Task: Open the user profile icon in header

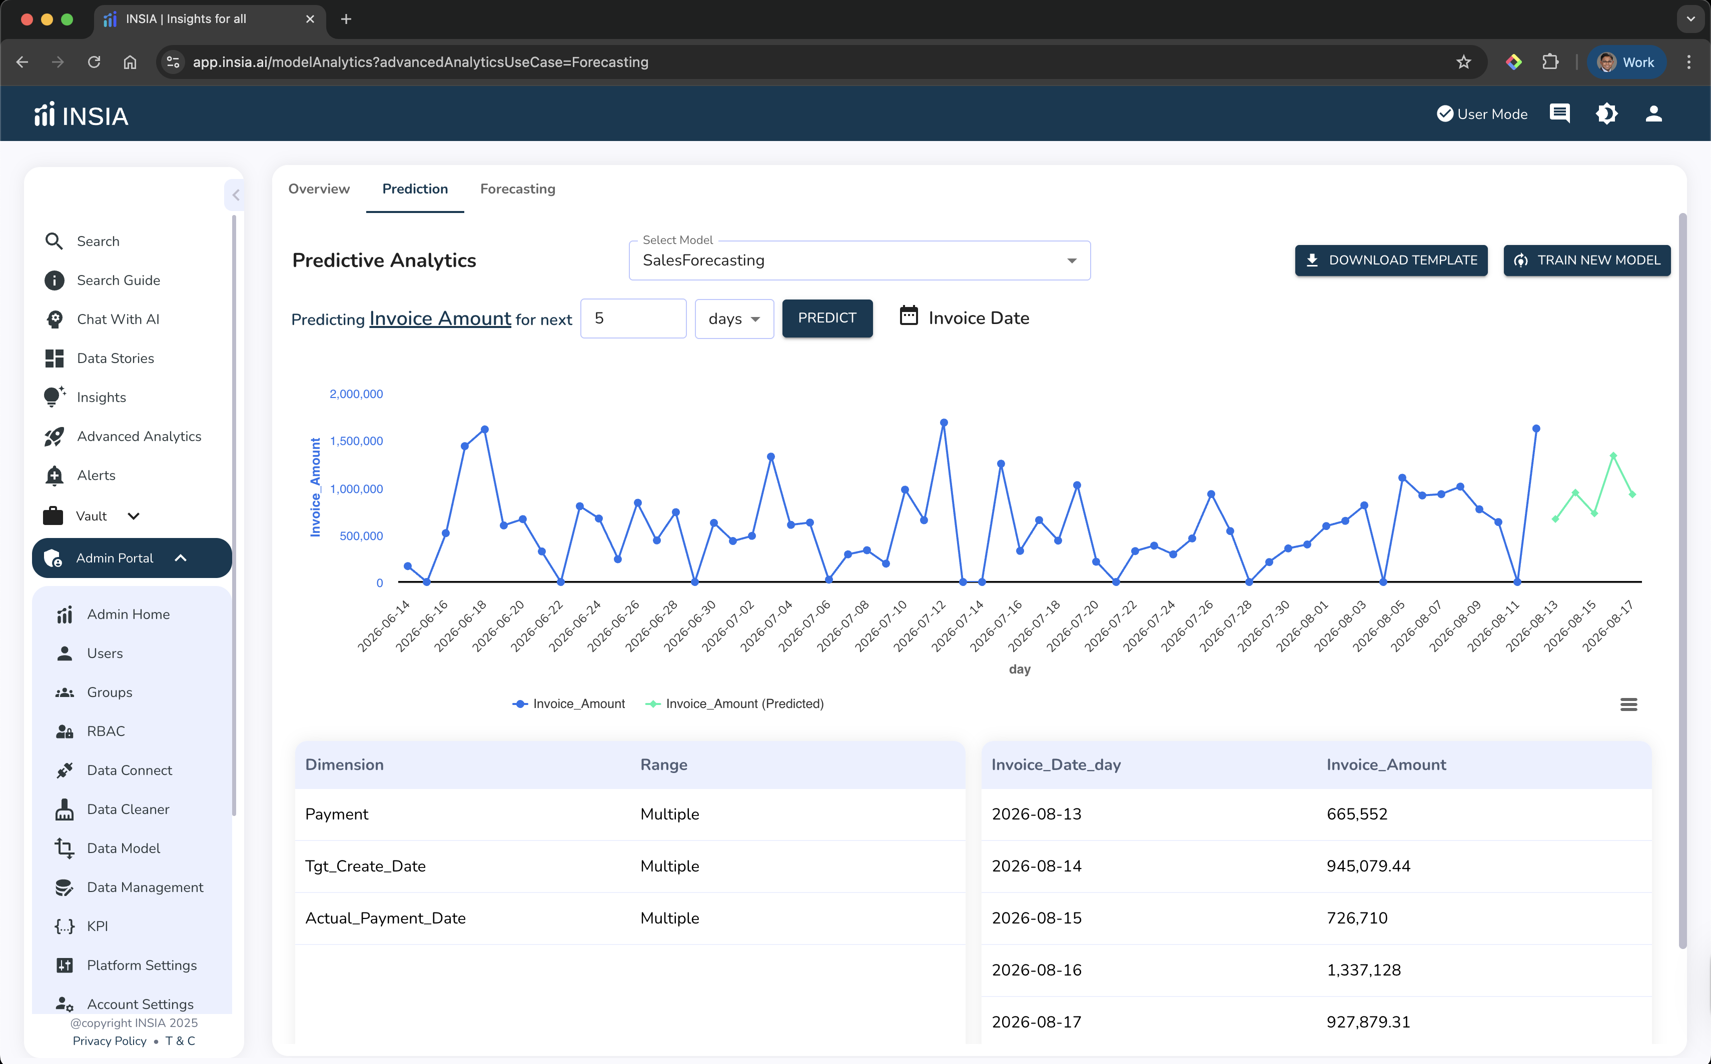Action: coord(1653,113)
